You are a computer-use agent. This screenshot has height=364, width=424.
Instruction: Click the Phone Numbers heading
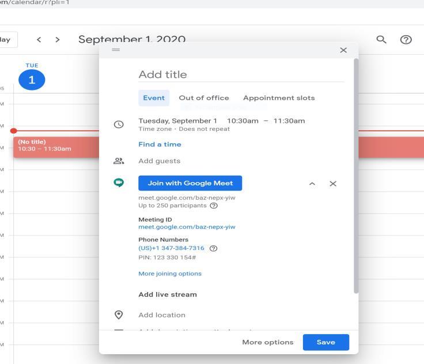(x=164, y=240)
